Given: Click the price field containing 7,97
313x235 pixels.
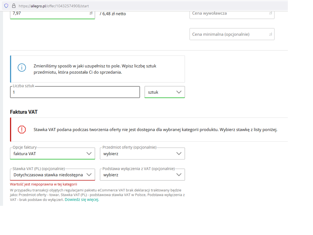Looking at the screenshot, I should pos(50,13).
